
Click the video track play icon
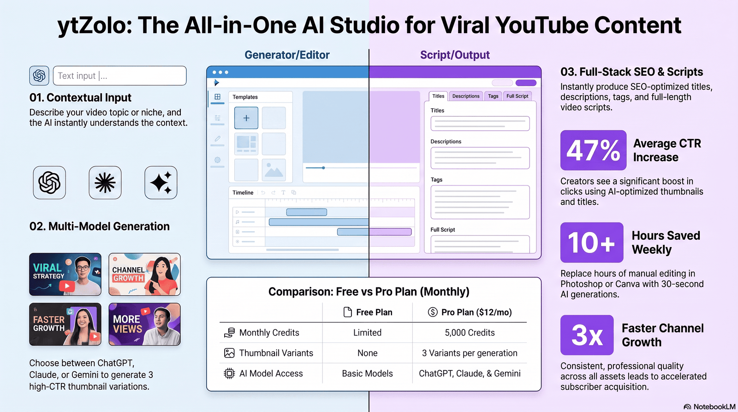click(x=238, y=212)
